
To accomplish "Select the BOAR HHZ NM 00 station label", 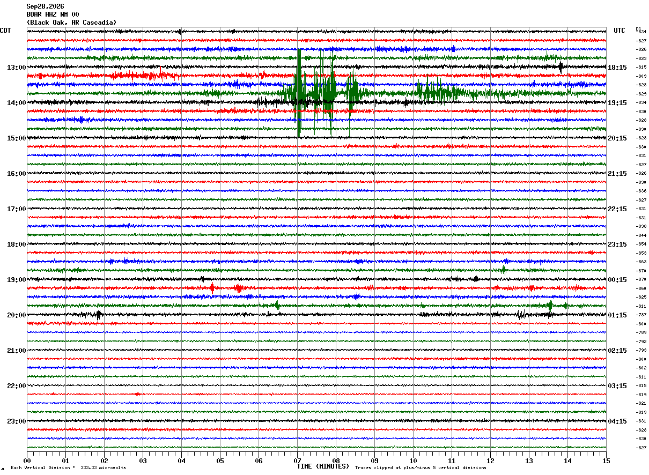I will [x=53, y=14].
